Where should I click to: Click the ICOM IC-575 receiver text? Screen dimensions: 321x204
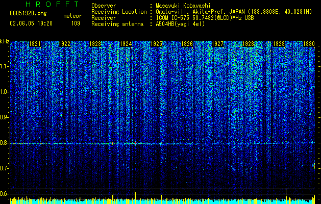(205, 18)
